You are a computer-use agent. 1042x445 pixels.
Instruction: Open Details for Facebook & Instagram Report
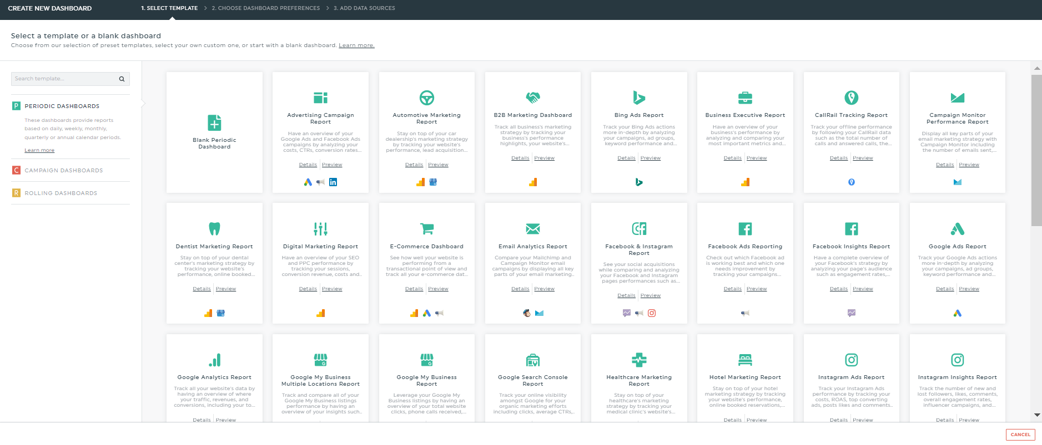626,295
